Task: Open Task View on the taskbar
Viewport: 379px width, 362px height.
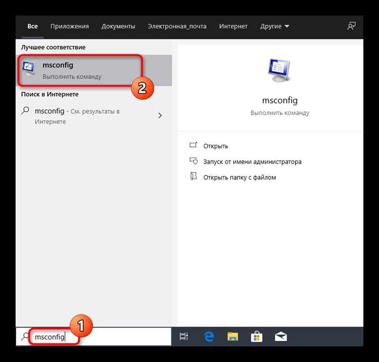Action: pyautogui.click(x=184, y=336)
